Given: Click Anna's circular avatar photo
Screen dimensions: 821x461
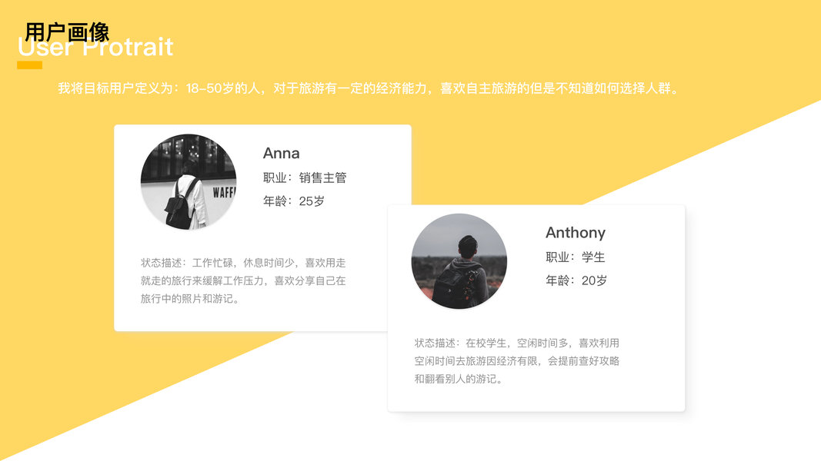Looking at the screenshot, I should tap(189, 182).
